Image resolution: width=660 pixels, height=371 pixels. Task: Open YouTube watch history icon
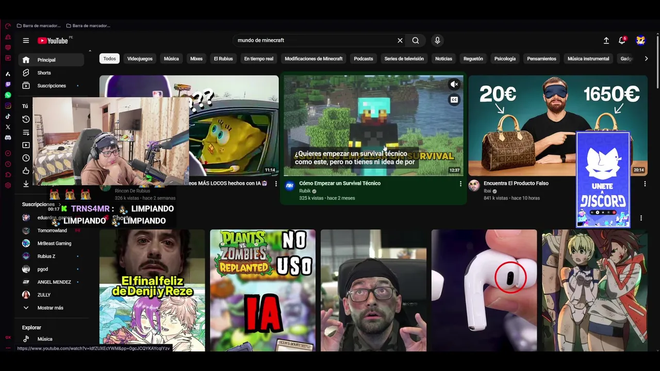click(26, 119)
